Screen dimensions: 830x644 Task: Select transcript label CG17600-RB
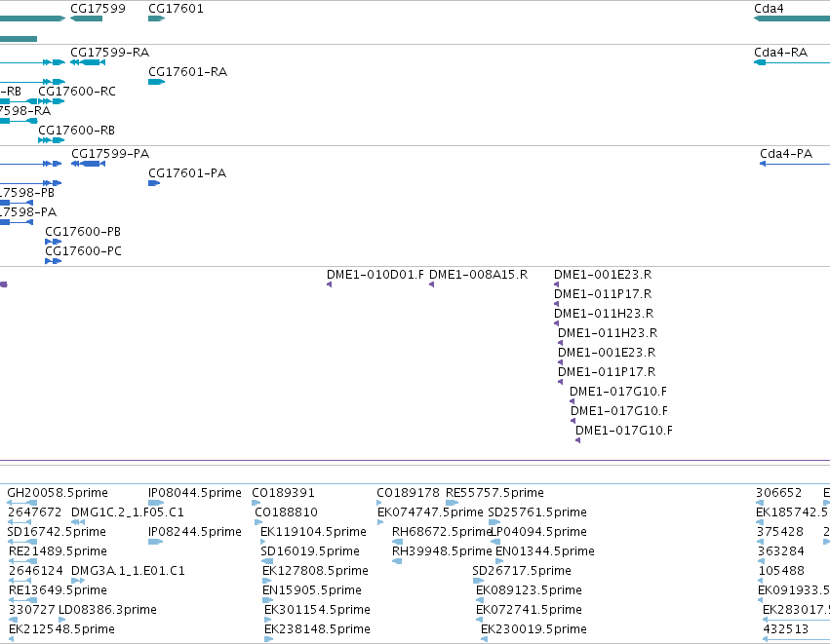click(76, 131)
